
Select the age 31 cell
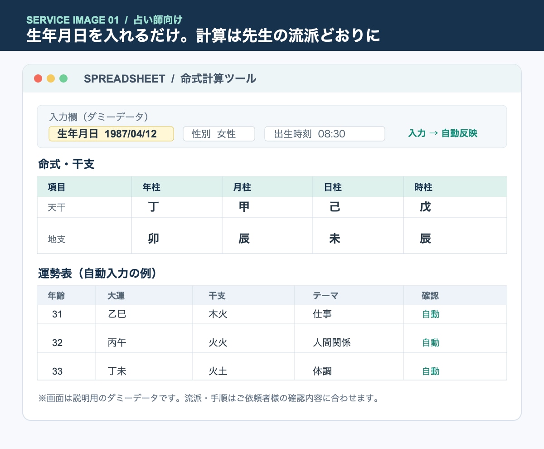66,314
